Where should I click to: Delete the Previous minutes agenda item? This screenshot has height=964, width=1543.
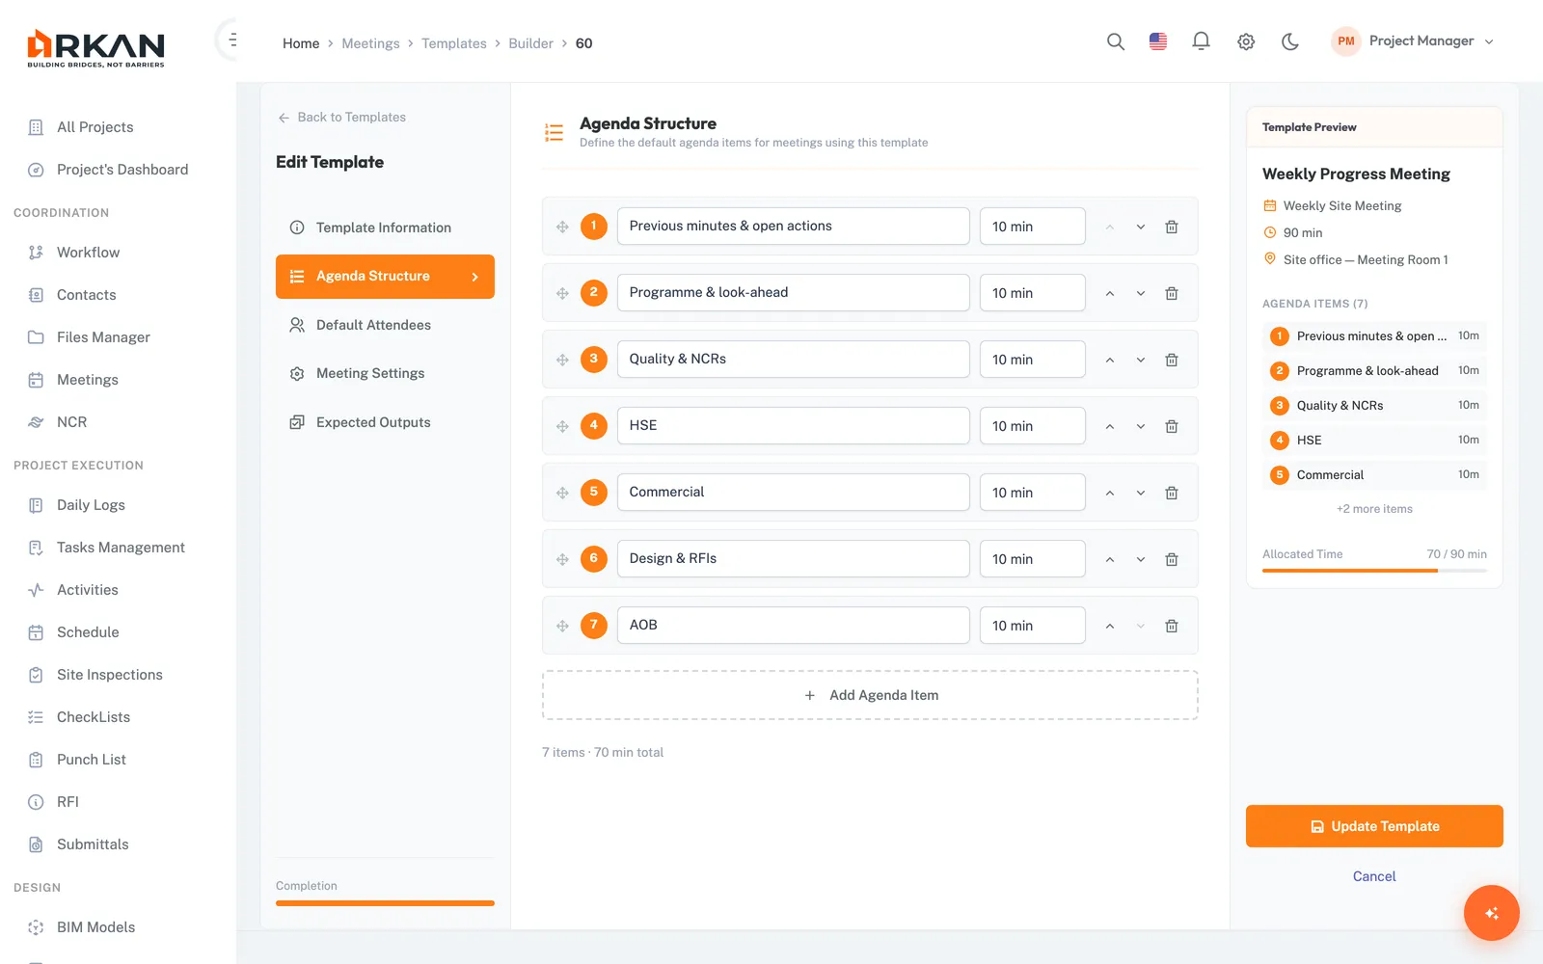coord(1172,227)
